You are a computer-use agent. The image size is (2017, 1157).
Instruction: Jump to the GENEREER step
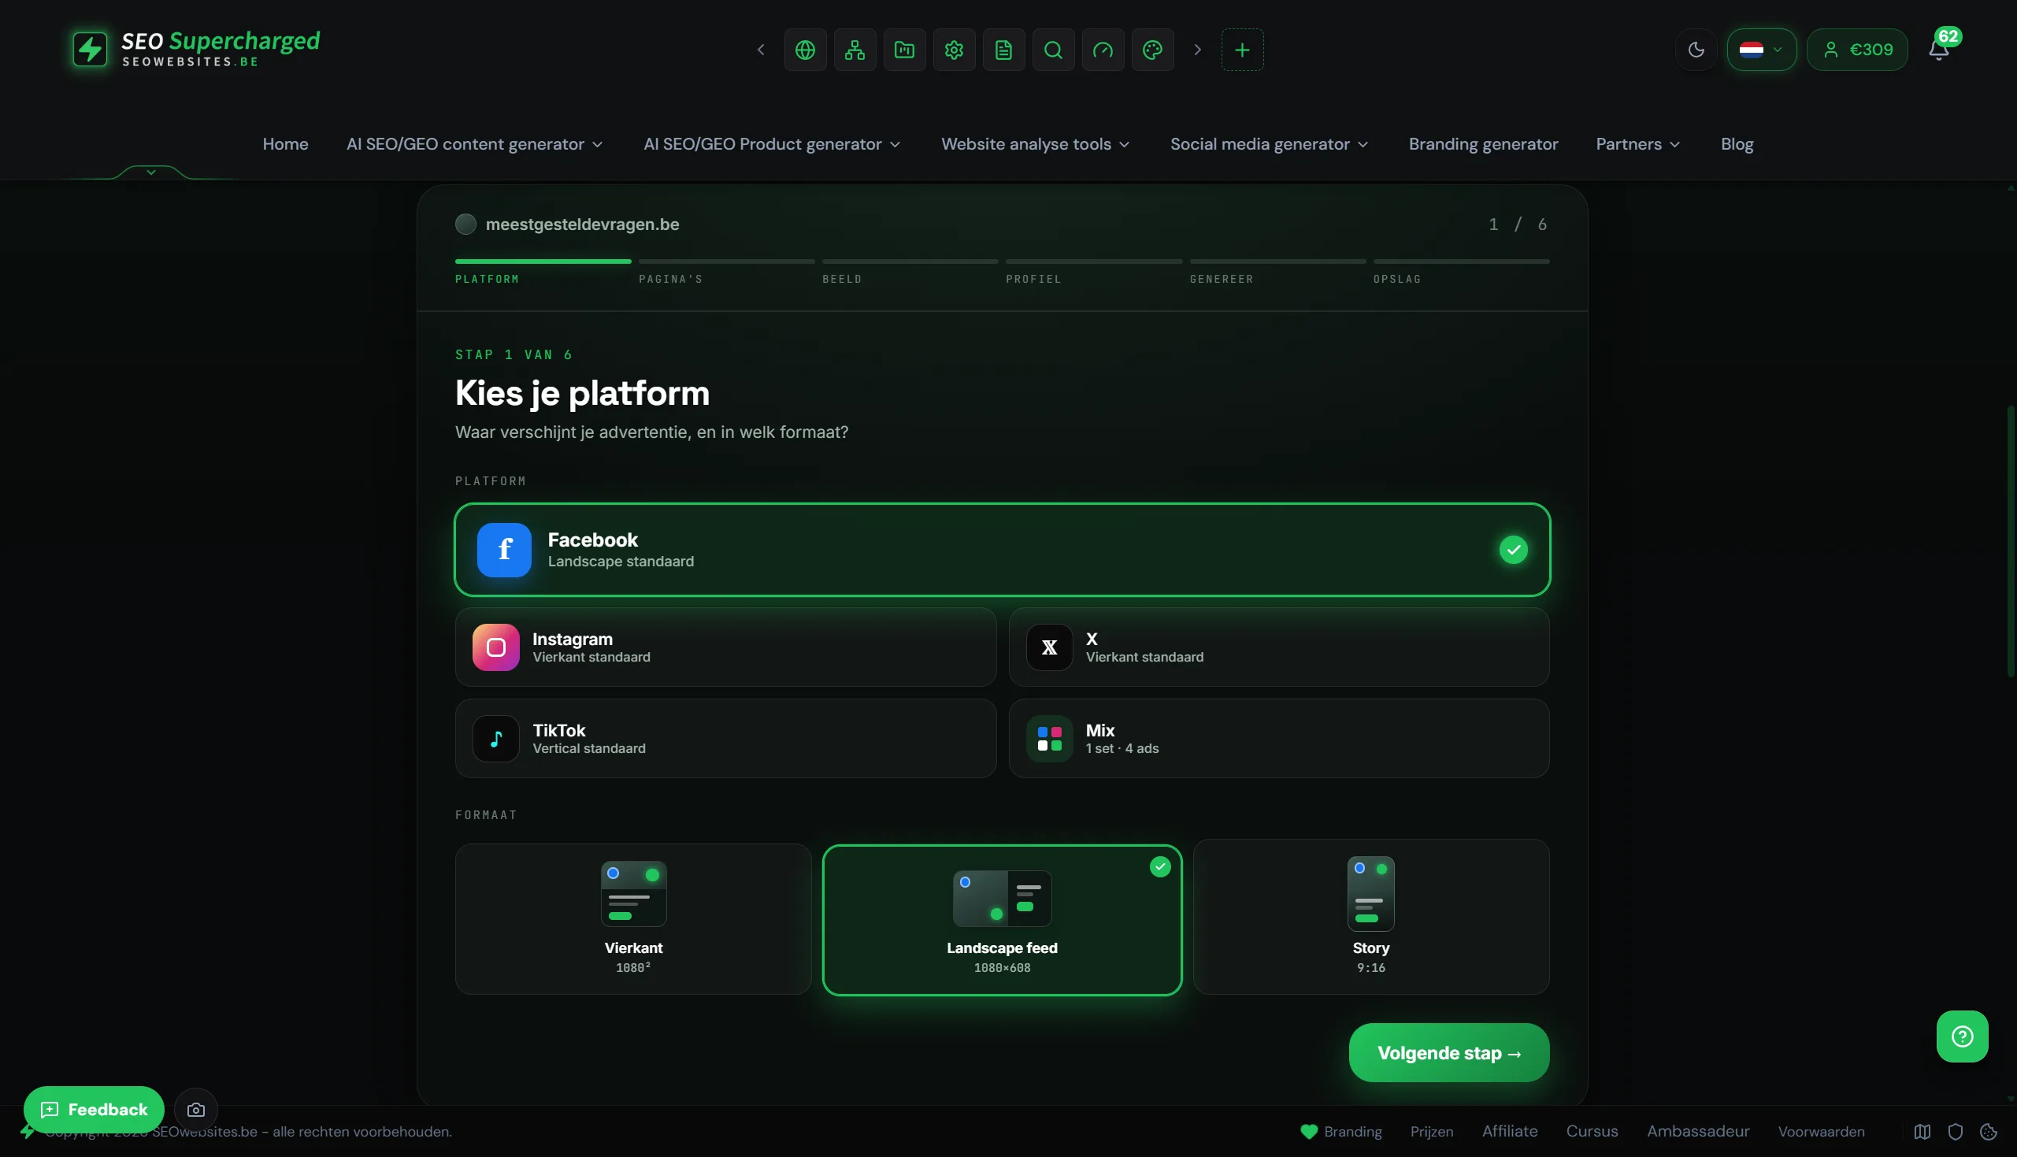[x=1221, y=279]
